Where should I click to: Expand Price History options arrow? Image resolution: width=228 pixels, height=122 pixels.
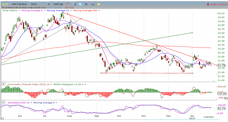[x=20, y=10]
